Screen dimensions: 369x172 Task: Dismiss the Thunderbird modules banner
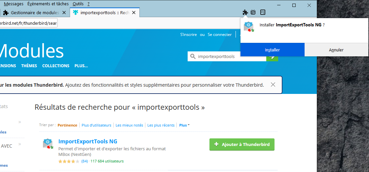pyautogui.click(x=273, y=85)
